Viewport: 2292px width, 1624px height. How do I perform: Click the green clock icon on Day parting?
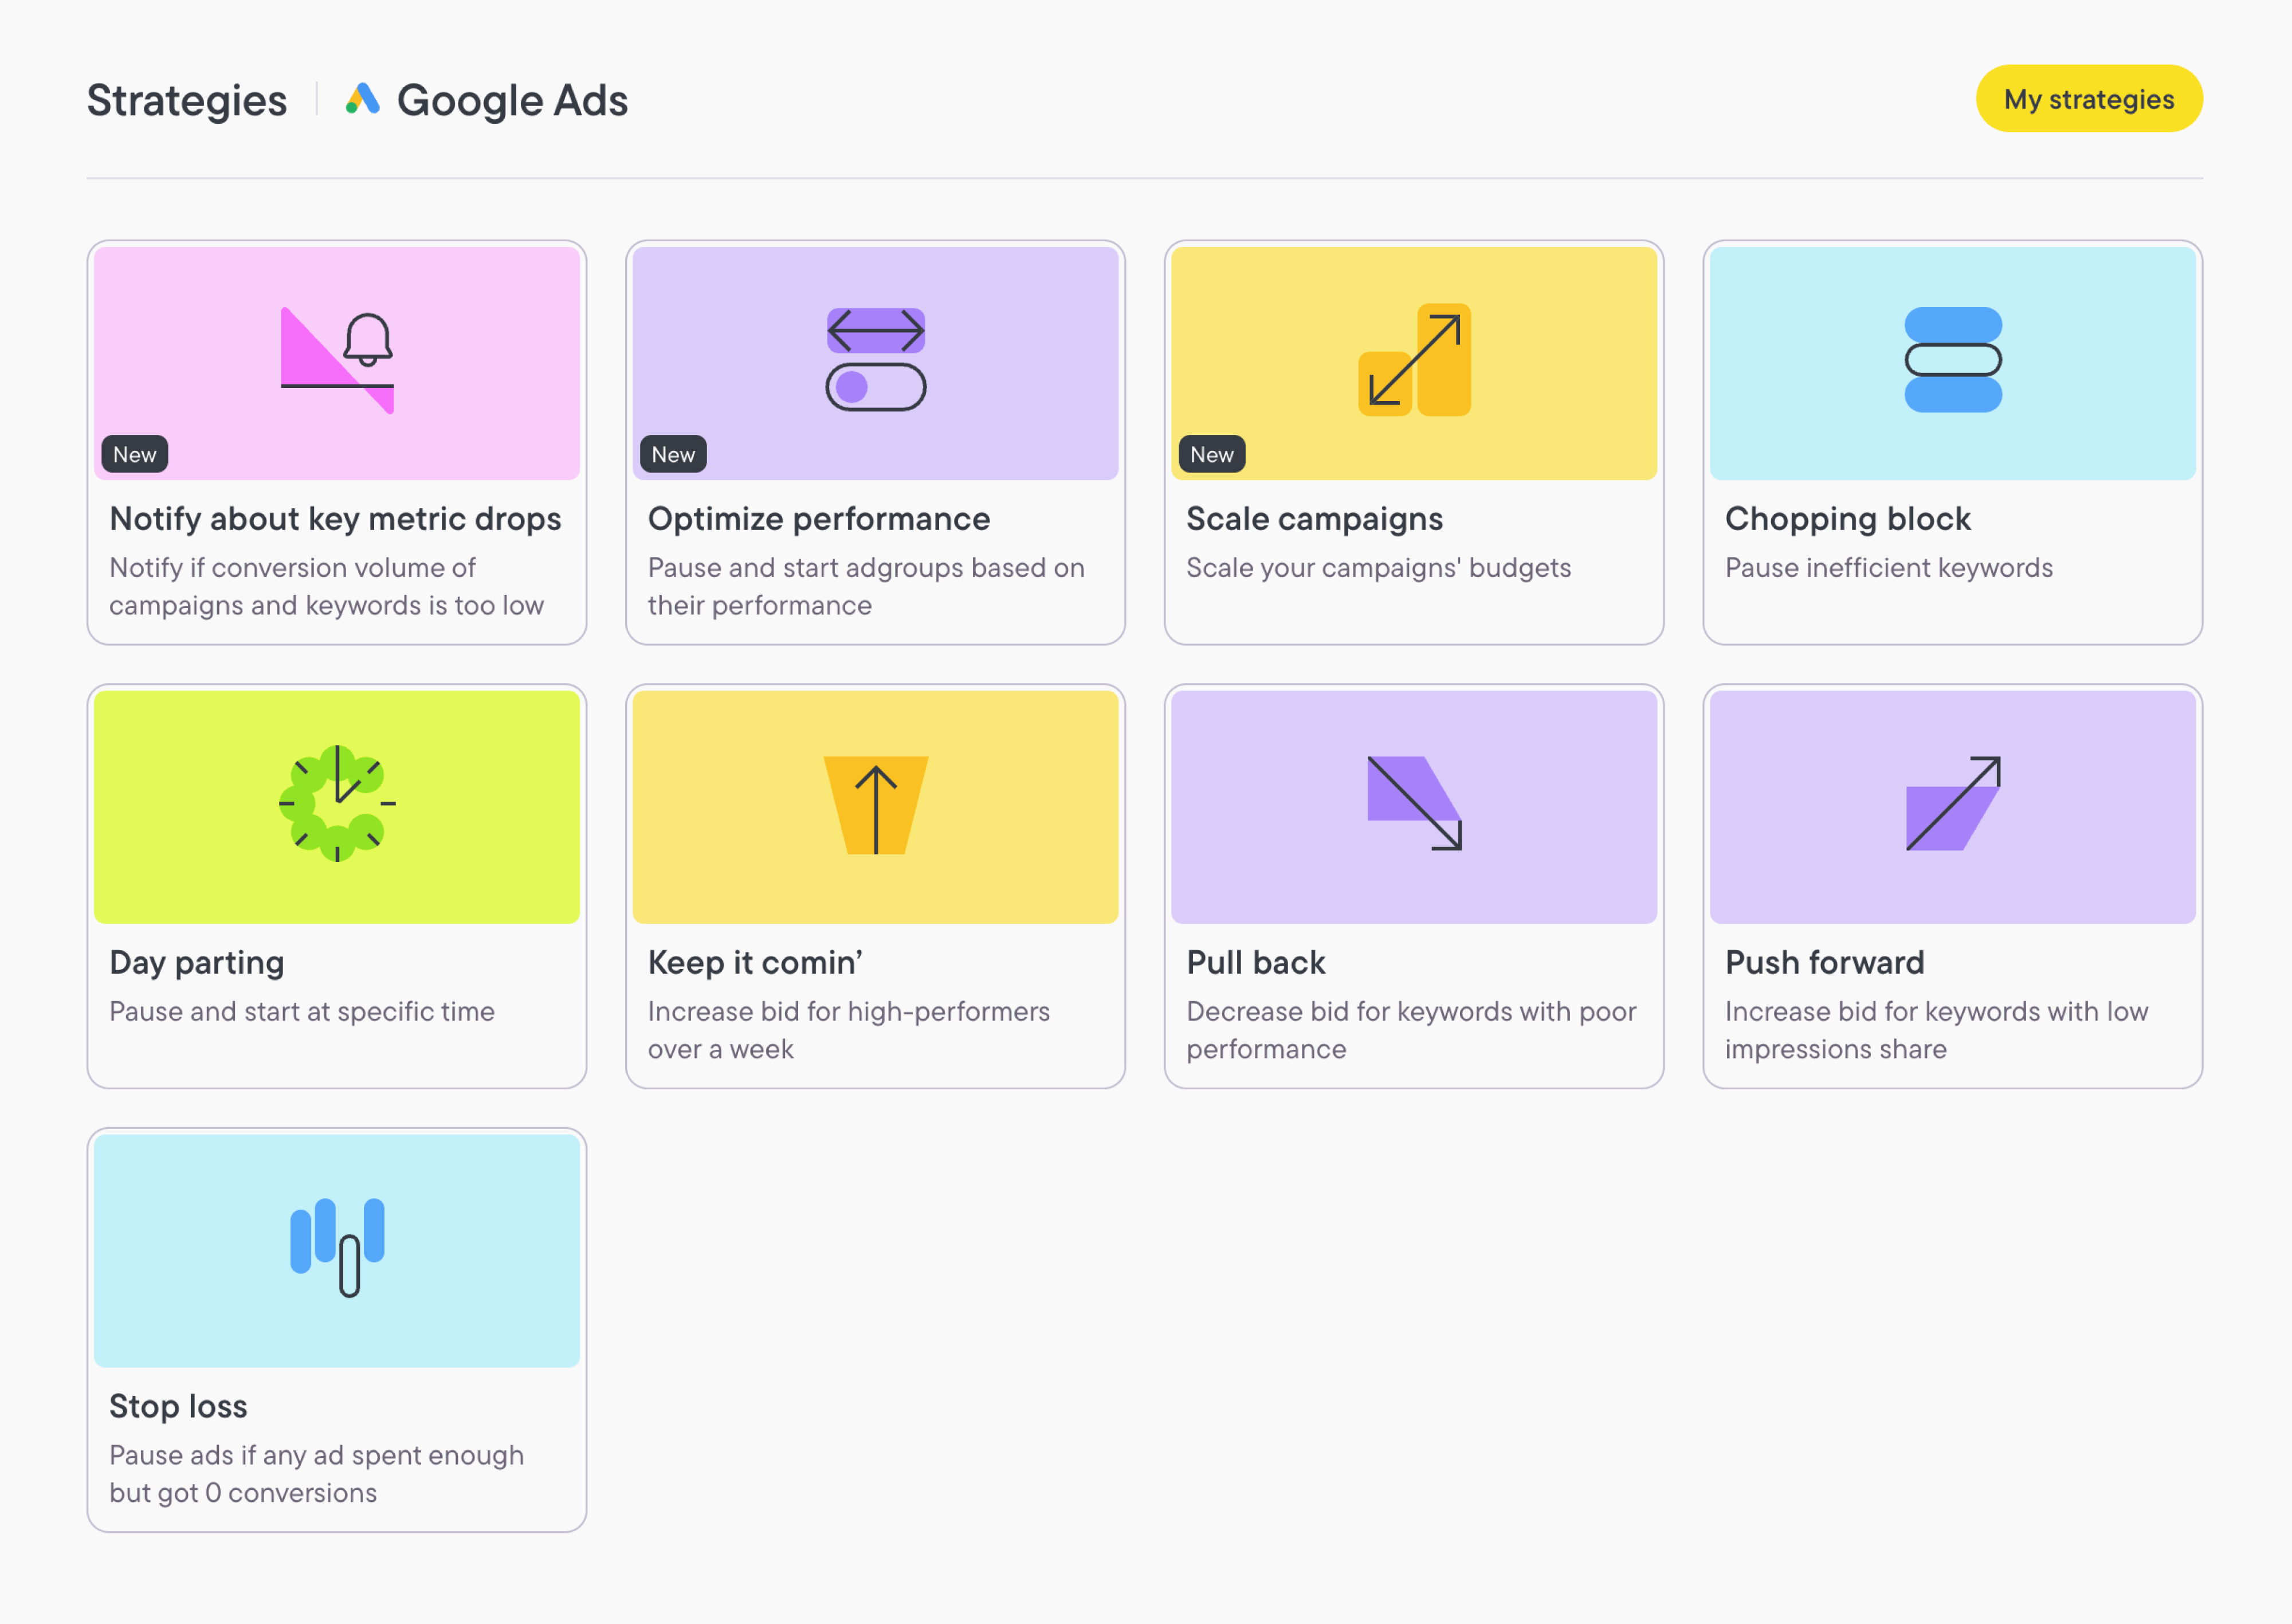pyautogui.click(x=337, y=803)
